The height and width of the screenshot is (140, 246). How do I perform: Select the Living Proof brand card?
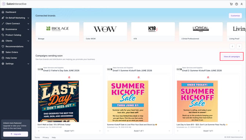[x=236, y=32]
